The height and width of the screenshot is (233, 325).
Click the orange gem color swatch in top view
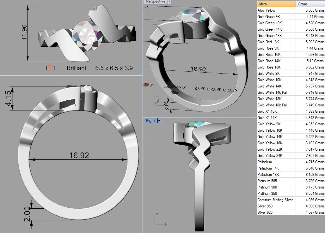pos(49,68)
